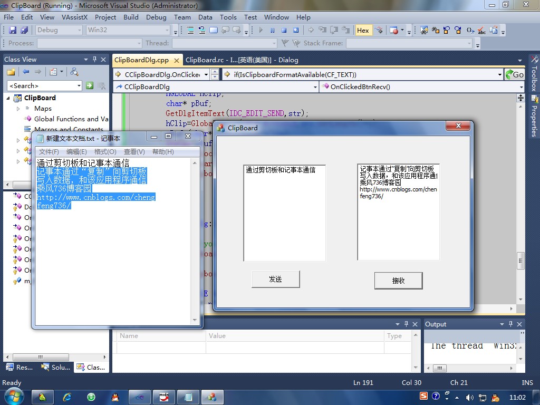
Task: Click the green Class View search go arrow
Action: point(90,85)
